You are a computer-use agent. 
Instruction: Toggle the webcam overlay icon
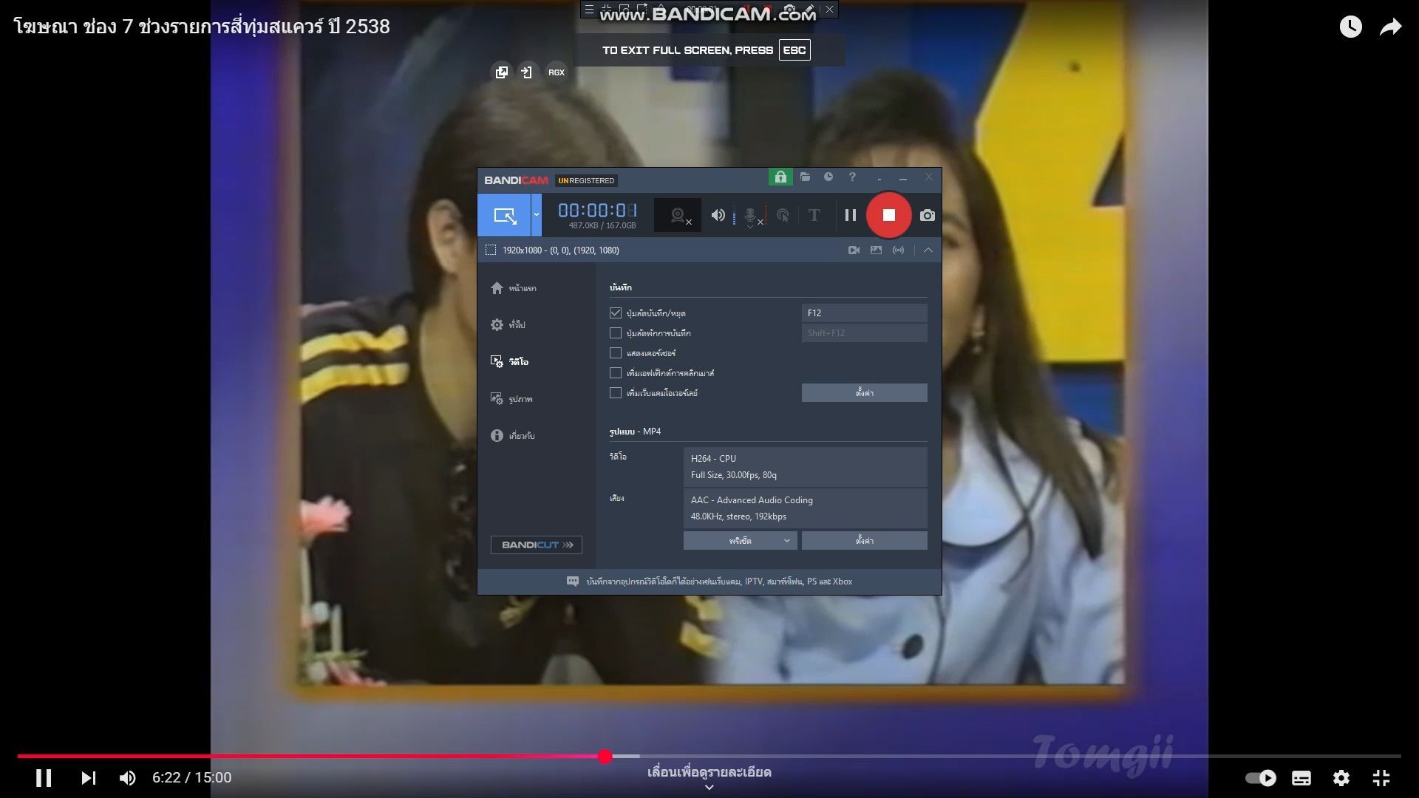click(678, 215)
